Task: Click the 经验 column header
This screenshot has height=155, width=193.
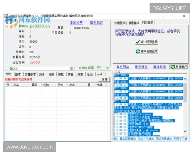Action: 49,85
